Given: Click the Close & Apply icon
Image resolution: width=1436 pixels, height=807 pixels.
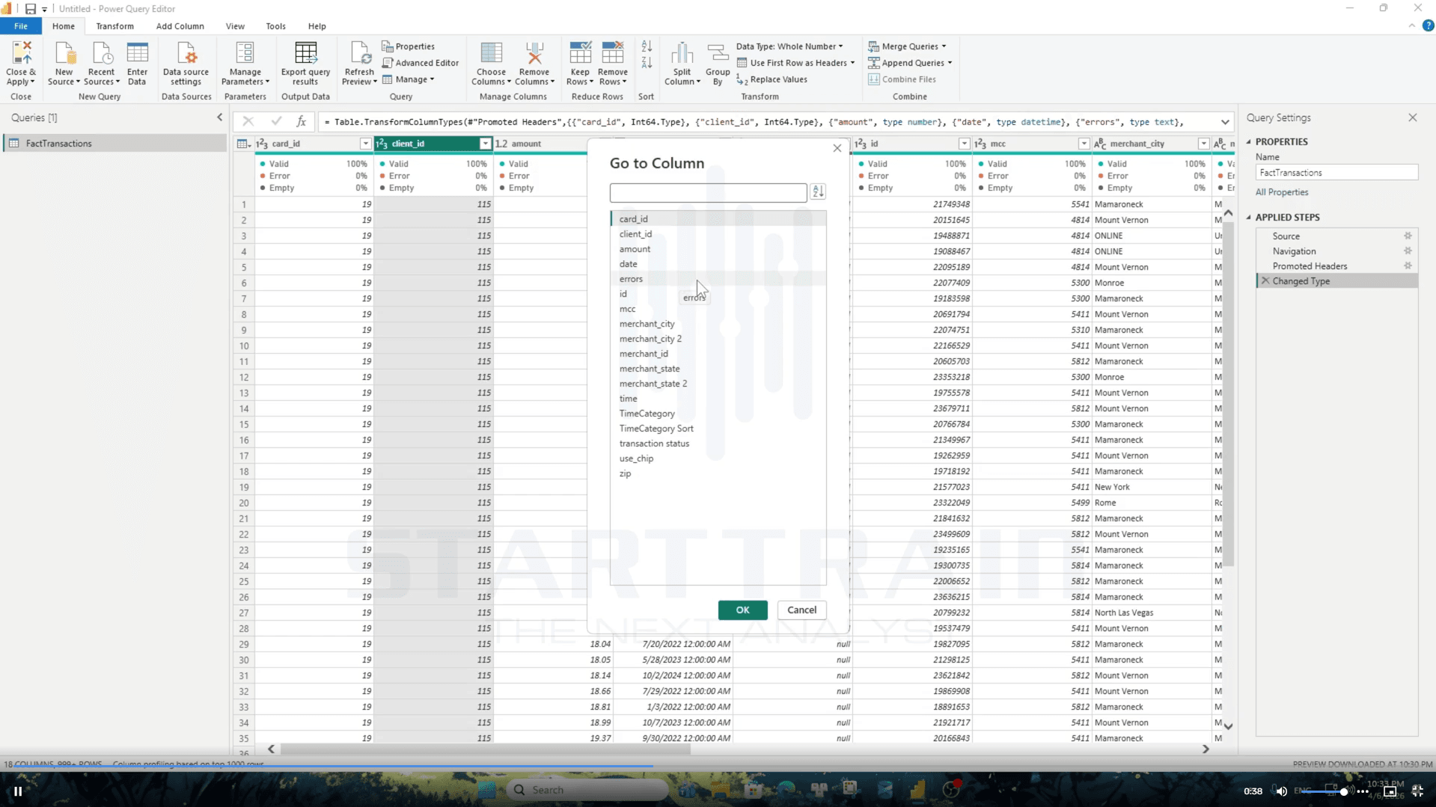Looking at the screenshot, I should tap(21, 54).
